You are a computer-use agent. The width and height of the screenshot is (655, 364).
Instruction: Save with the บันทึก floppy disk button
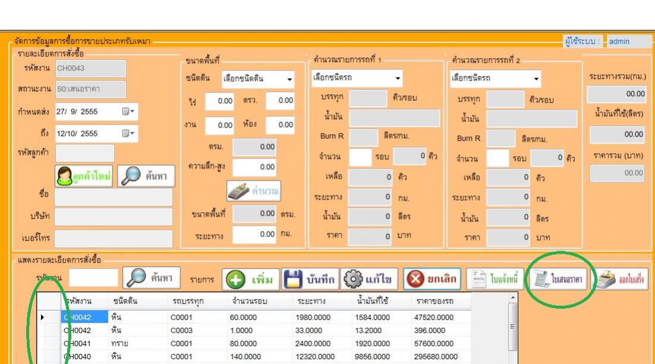[x=309, y=279]
